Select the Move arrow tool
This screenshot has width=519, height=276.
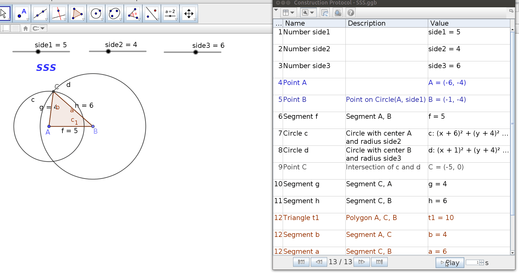[x=5, y=13]
